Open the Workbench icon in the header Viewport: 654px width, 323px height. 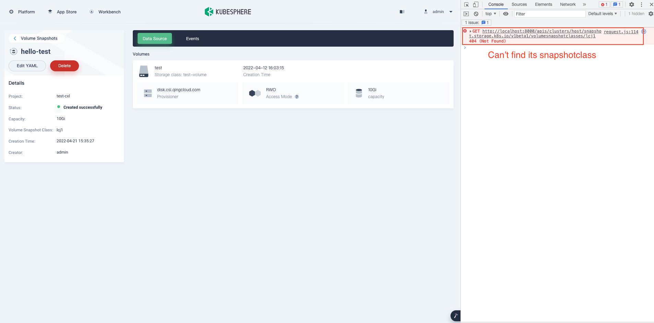(x=92, y=12)
